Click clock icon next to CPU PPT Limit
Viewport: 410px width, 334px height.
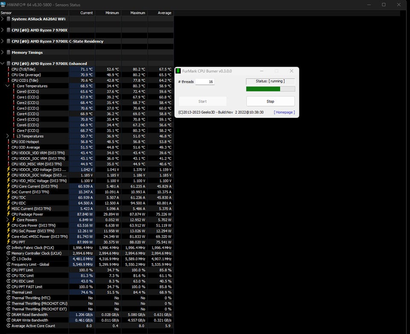point(9,270)
